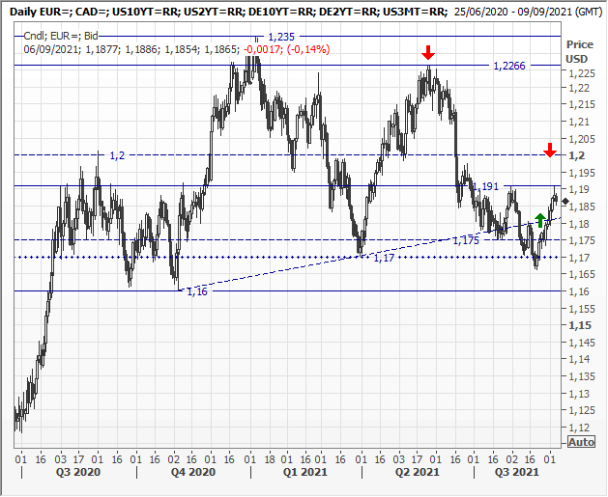608x497 pixels.
Task: Click the red down arrow at the 1,2 level
Action: coord(549,150)
